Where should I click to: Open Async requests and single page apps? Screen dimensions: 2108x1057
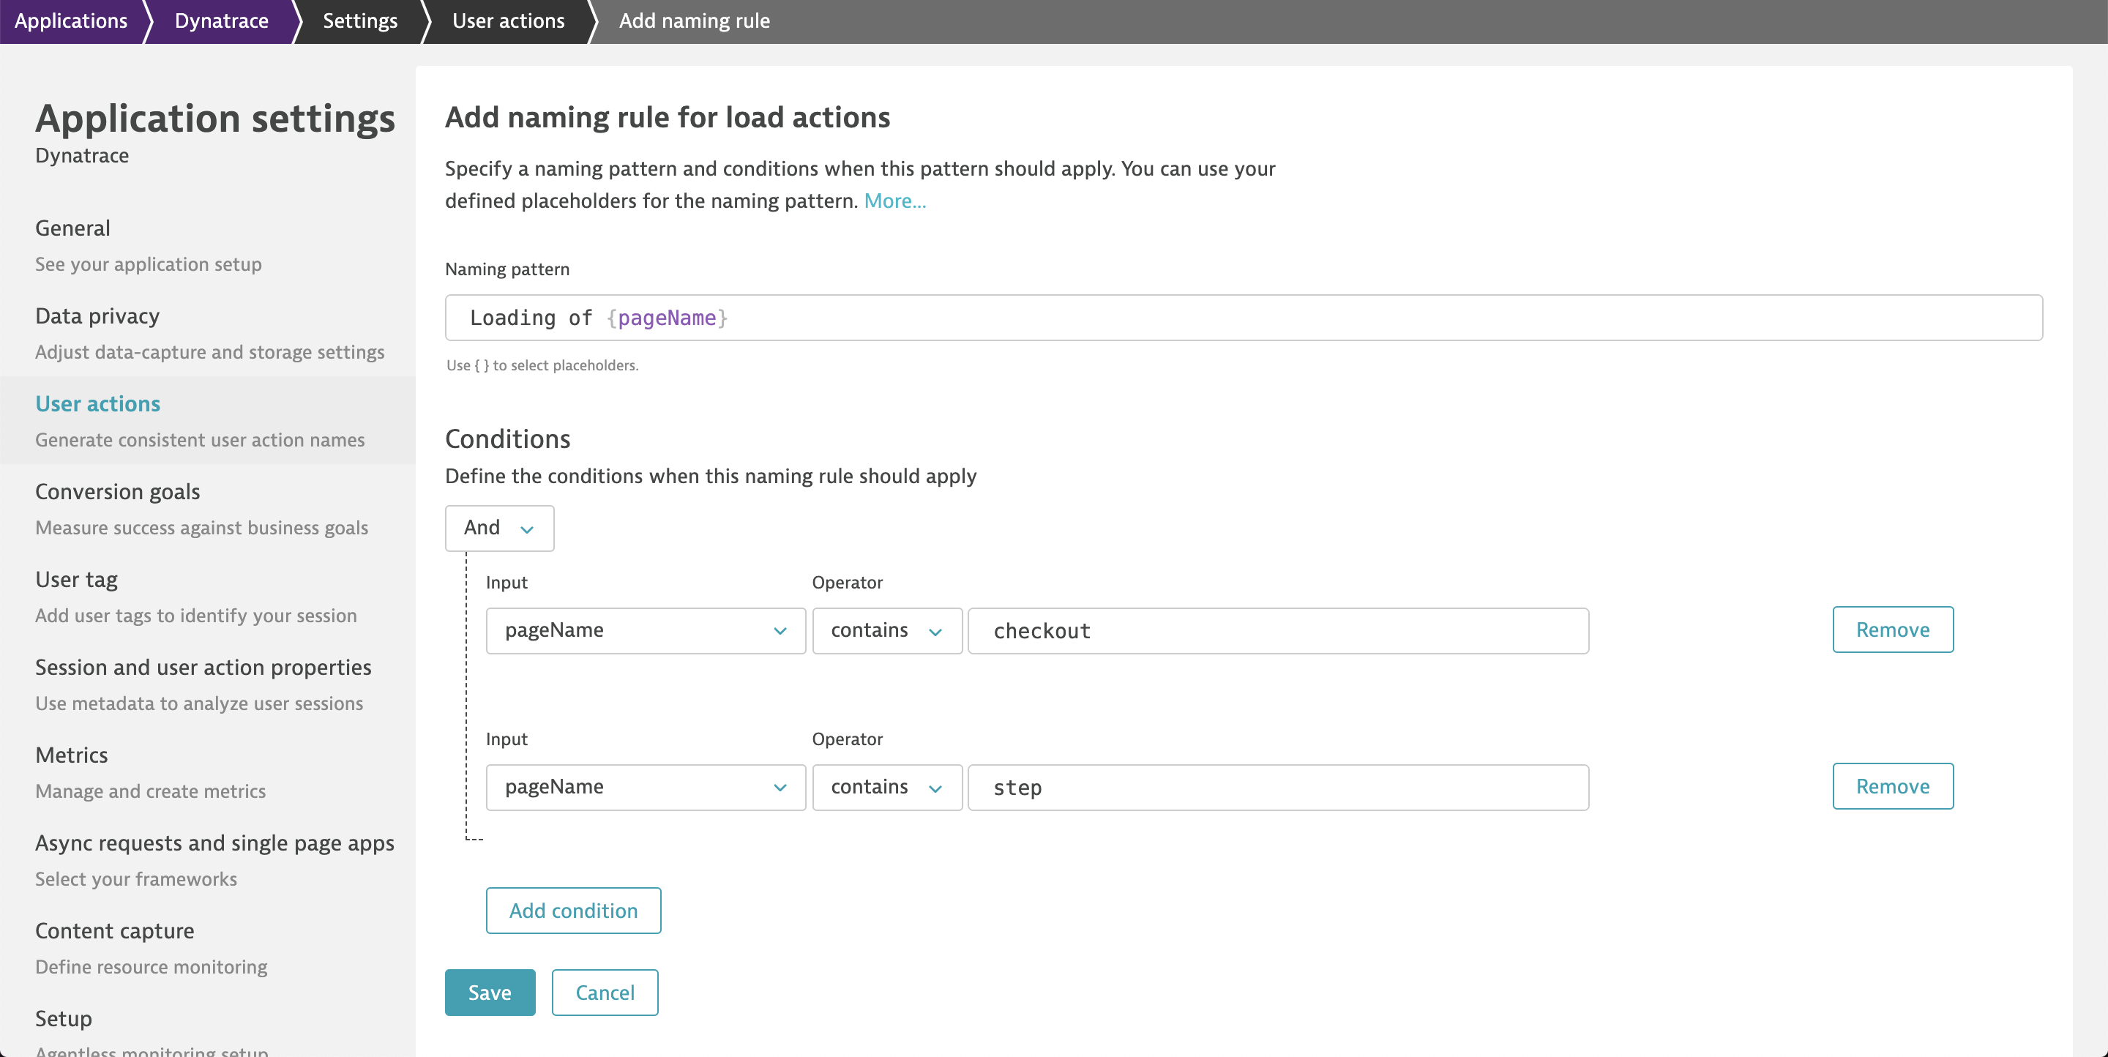coord(208,859)
